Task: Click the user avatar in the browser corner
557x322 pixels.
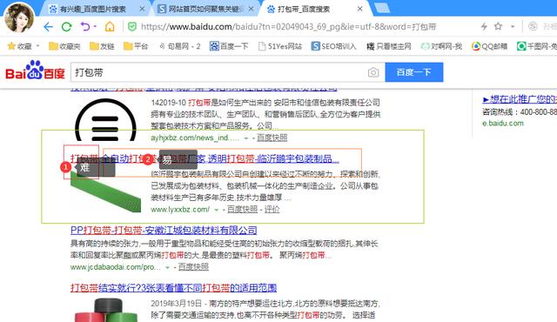Action: coord(18,17)
